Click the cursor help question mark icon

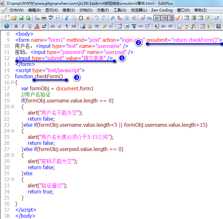pyautogui.click(x=216, y=18)
